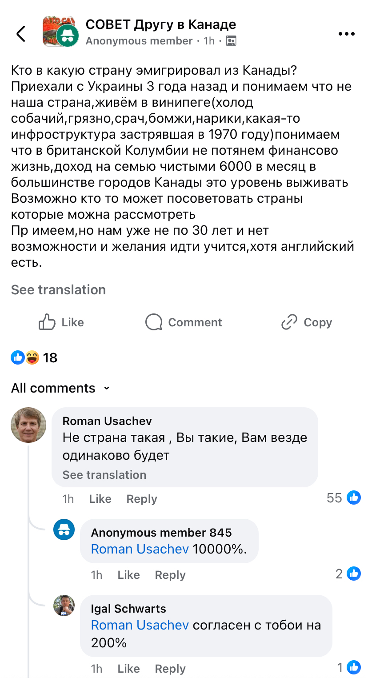Tap the Comment speech bubble icon
368x678 pixels.
[154, 322]
